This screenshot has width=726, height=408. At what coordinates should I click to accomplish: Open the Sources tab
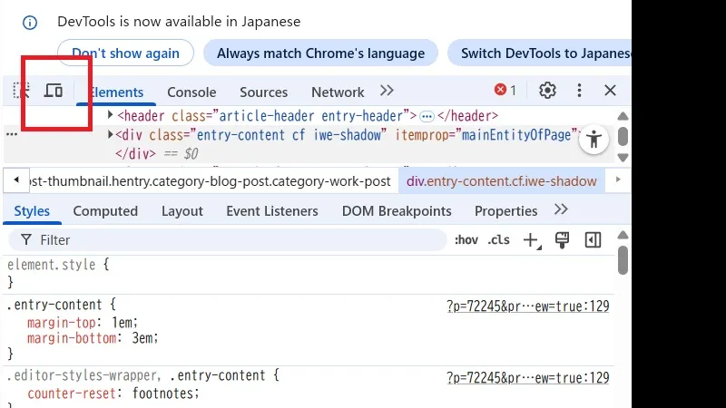coord(263,92)
